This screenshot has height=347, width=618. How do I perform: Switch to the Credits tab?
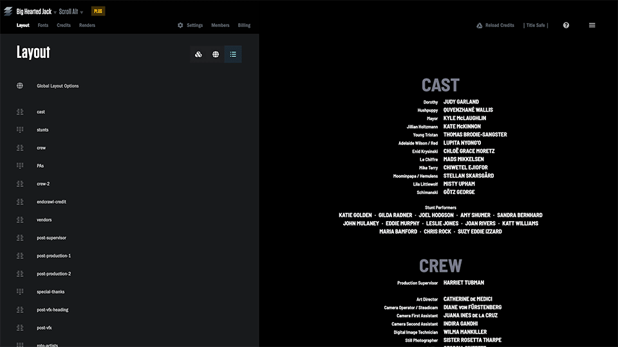pyautogui.click(x=64, y=25)
